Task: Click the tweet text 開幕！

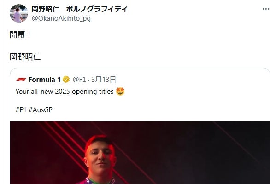Action: (x=20, y=35)
